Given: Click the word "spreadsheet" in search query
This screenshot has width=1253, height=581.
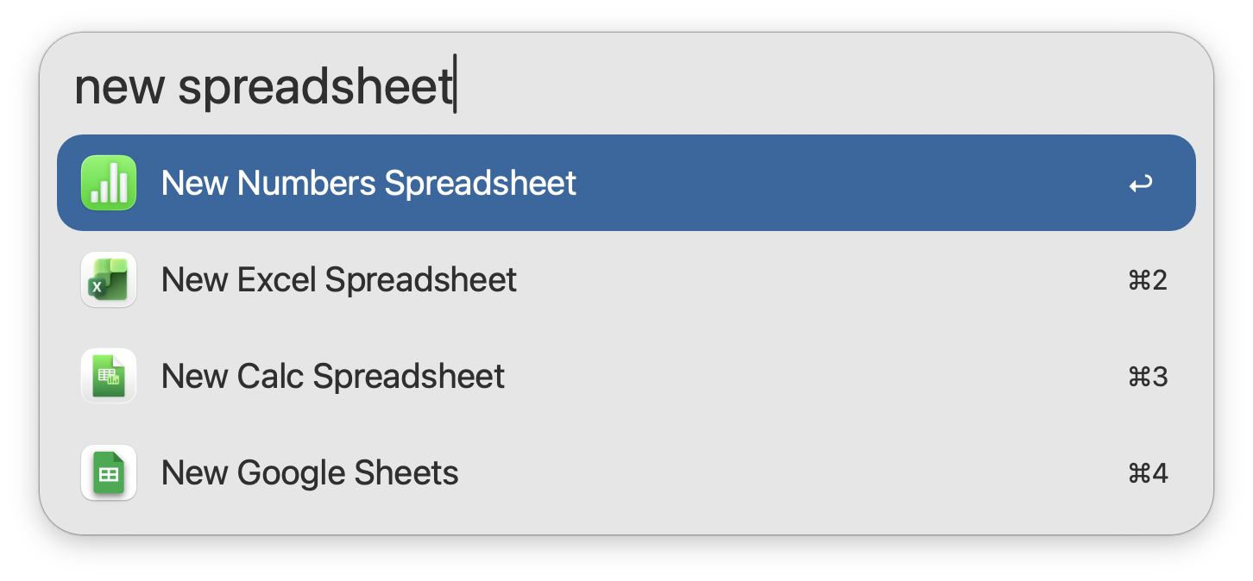Looking at the screenshot, I should click(315, 86).
